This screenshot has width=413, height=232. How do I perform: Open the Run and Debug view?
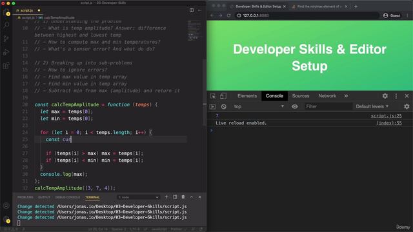pos(6,52)
